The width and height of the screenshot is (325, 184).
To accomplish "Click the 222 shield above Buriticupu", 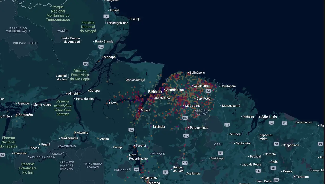I will (x=221, y=153).
